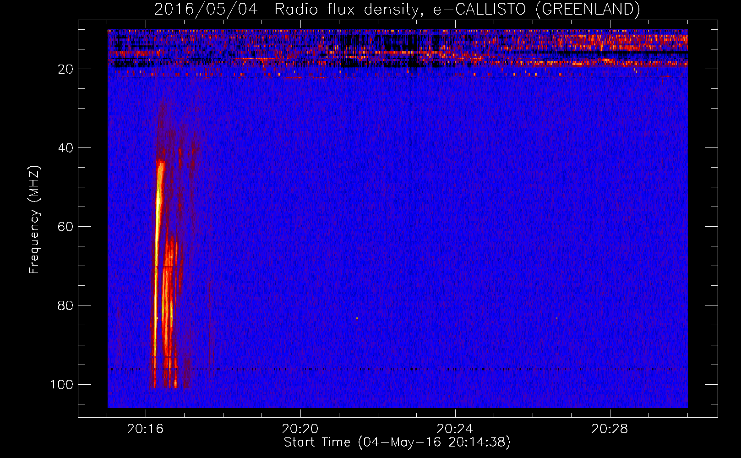Click the 20 MHz frequency tick label
The image size is (741, 458).
(x=65, y=69)
